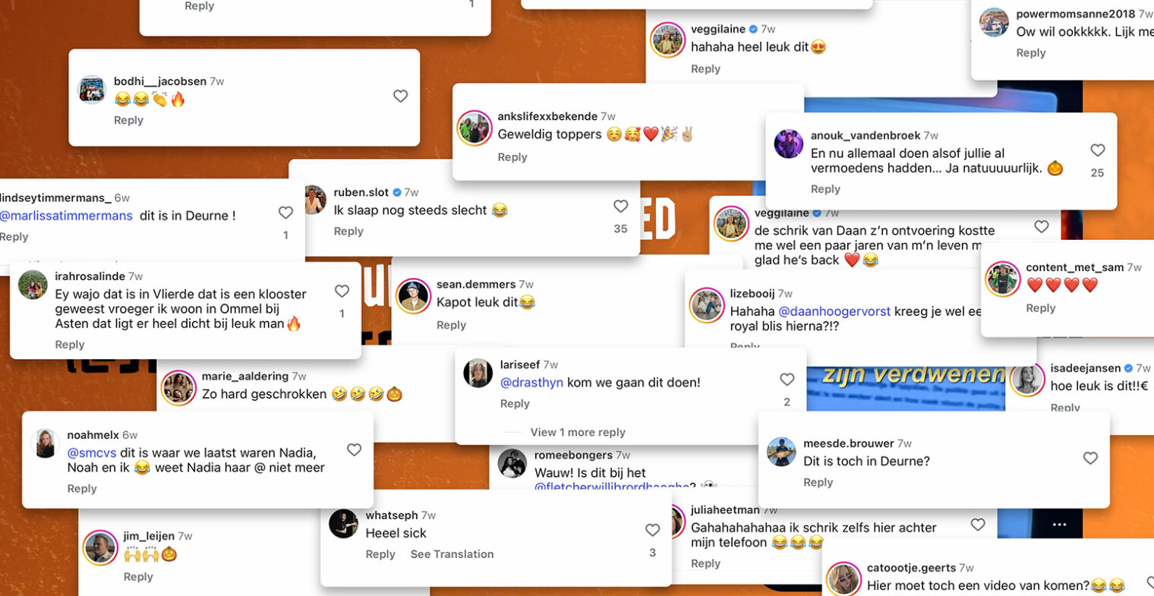Like anouk_vandenbroek's comment with the heart icon
Viewport: 1154px width, 596px height.
click(1097, 150)
